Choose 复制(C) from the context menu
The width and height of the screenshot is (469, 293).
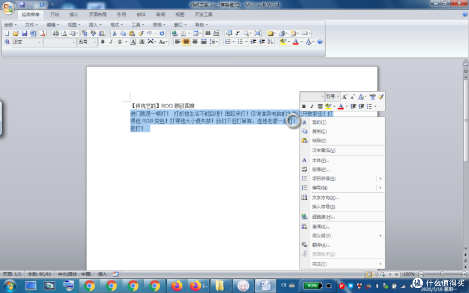tap(342, 131)
